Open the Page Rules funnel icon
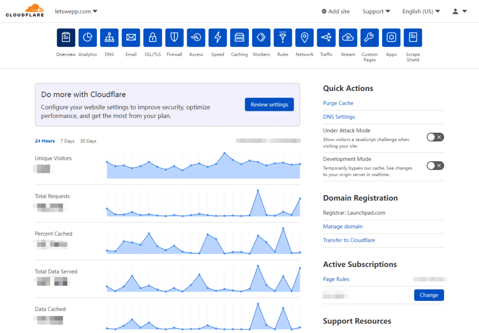479x333 pixels. pos(283,38)
